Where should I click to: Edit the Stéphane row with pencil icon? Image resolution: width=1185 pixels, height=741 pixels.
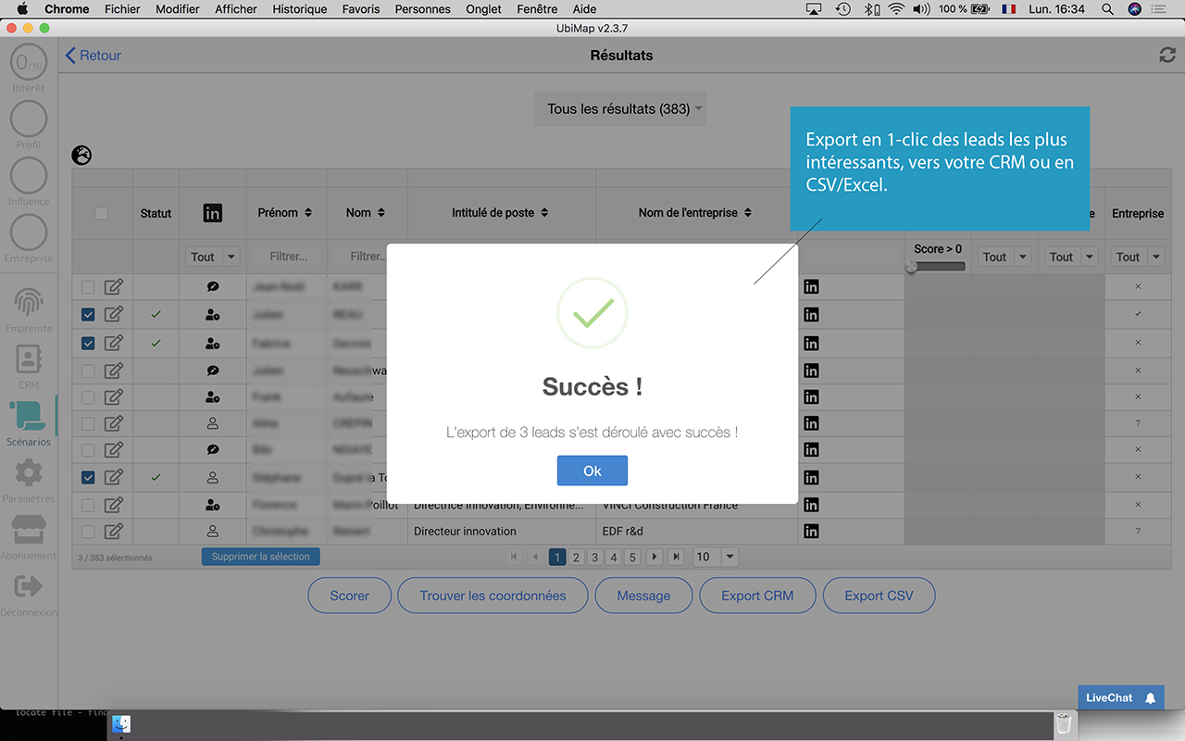coord(114,478)
